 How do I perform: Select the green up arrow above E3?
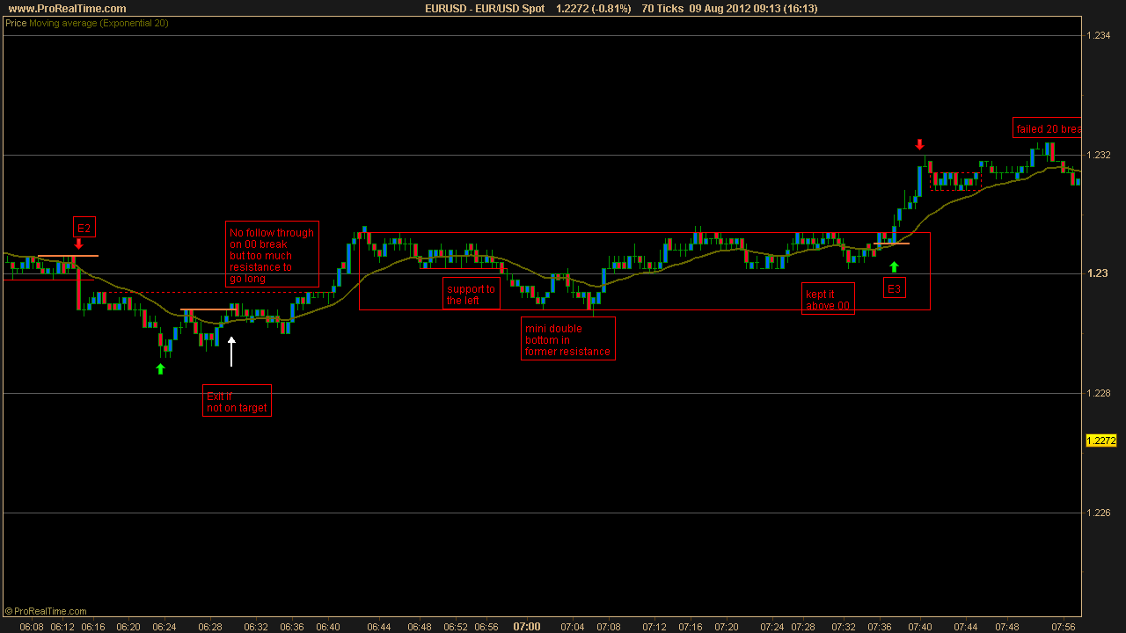[895, 266]
